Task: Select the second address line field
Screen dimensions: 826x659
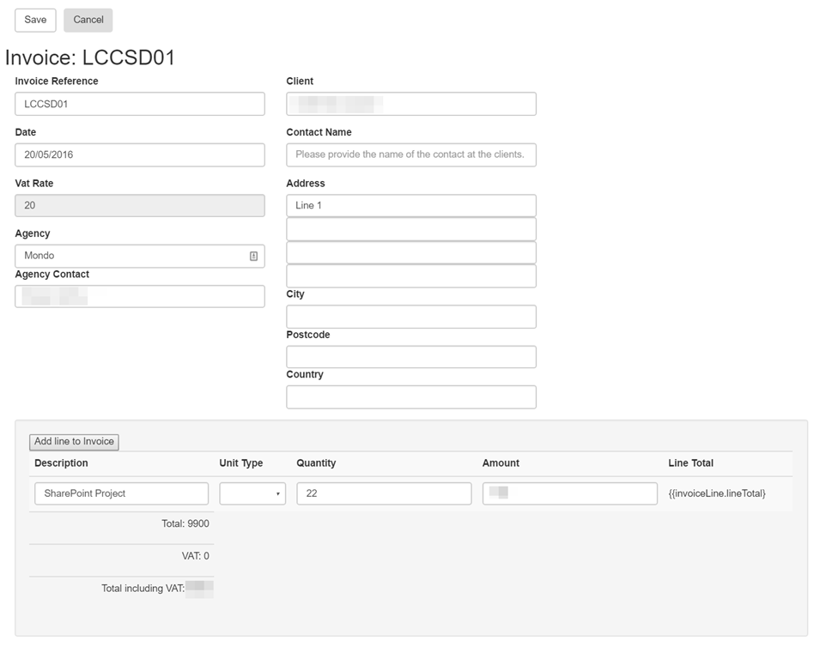Action: click(x=410, y=229)
